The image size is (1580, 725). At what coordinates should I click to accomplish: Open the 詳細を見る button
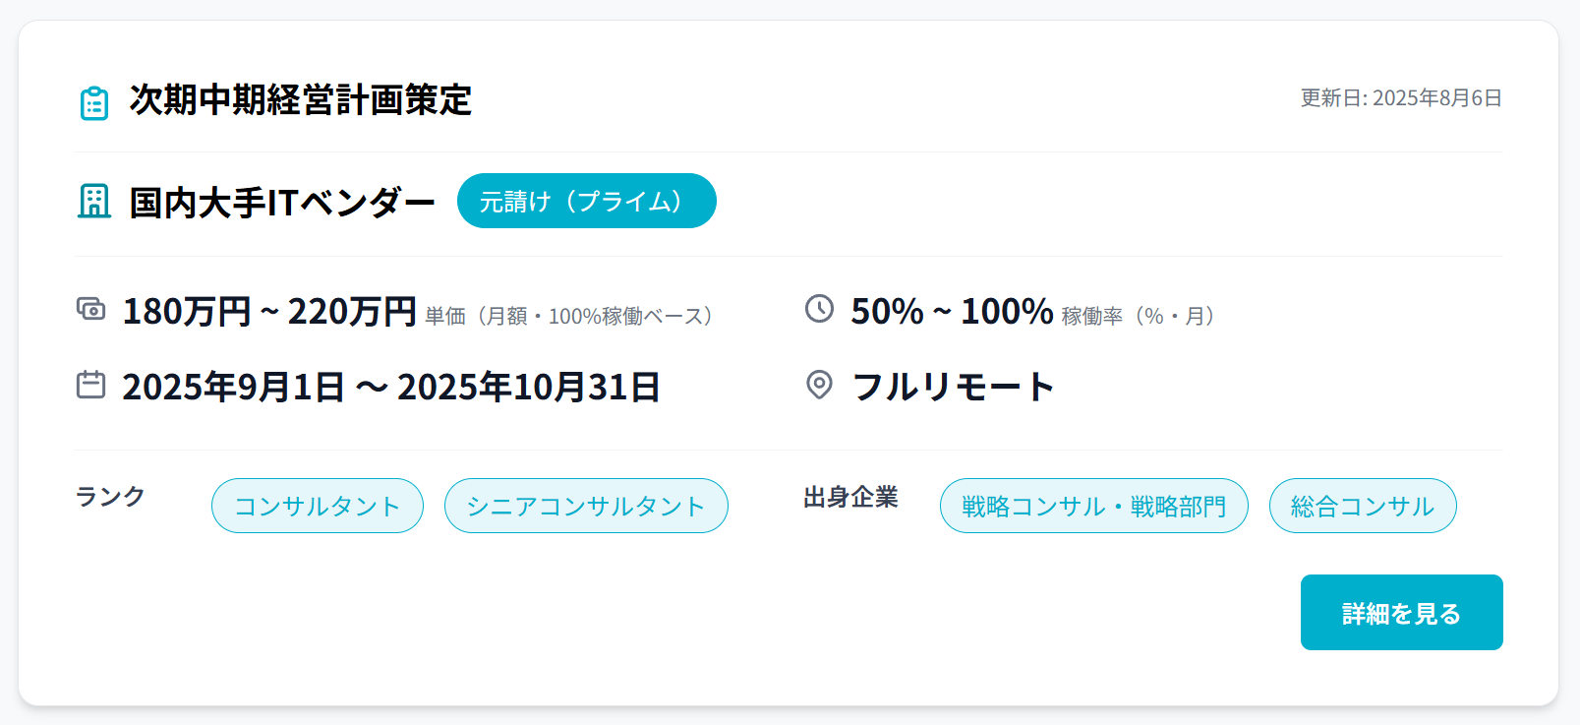click(1401, 612)
